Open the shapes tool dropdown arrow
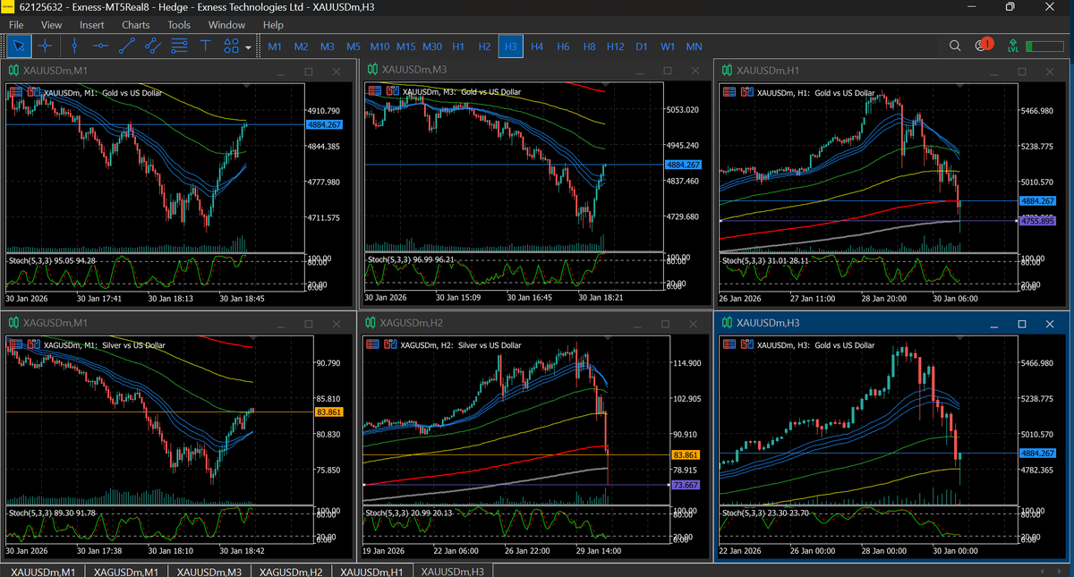This screenshot has height=577, width=1074. pyautogui.click(x=248, y=47)
